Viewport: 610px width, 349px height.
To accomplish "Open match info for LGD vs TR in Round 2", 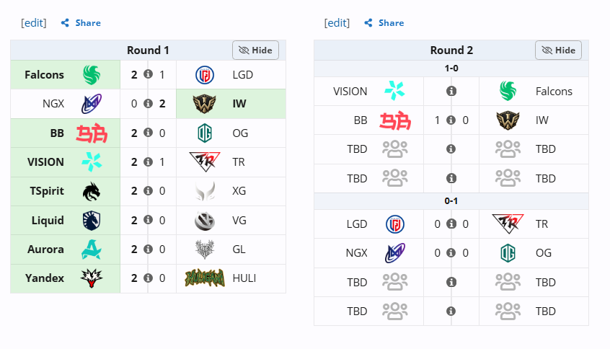I will [451, 224].
